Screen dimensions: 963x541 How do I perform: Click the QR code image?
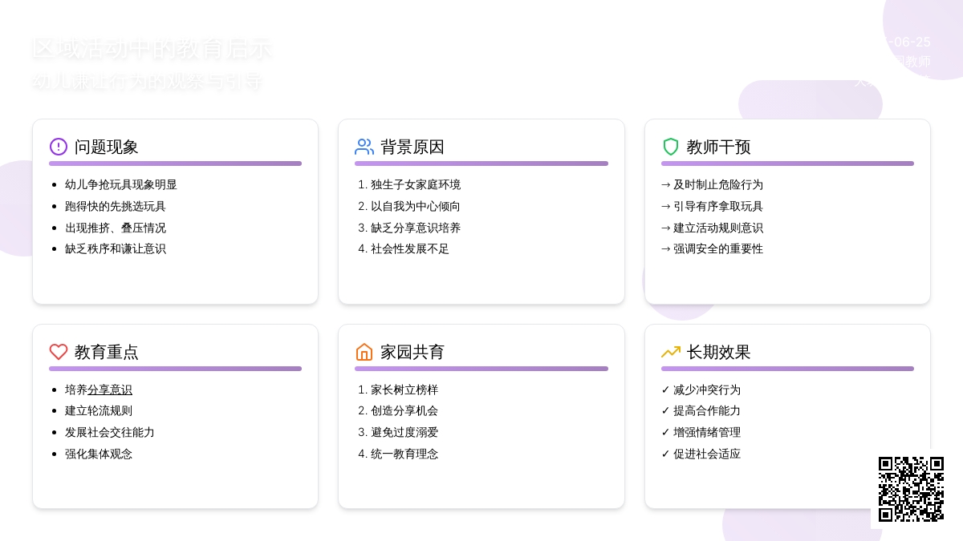point(911,489)
